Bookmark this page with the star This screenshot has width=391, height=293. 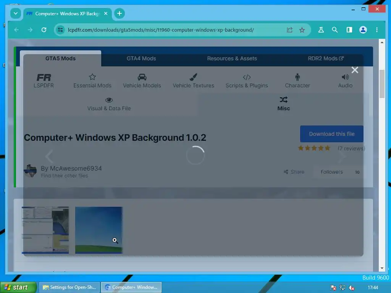(302, 30)
